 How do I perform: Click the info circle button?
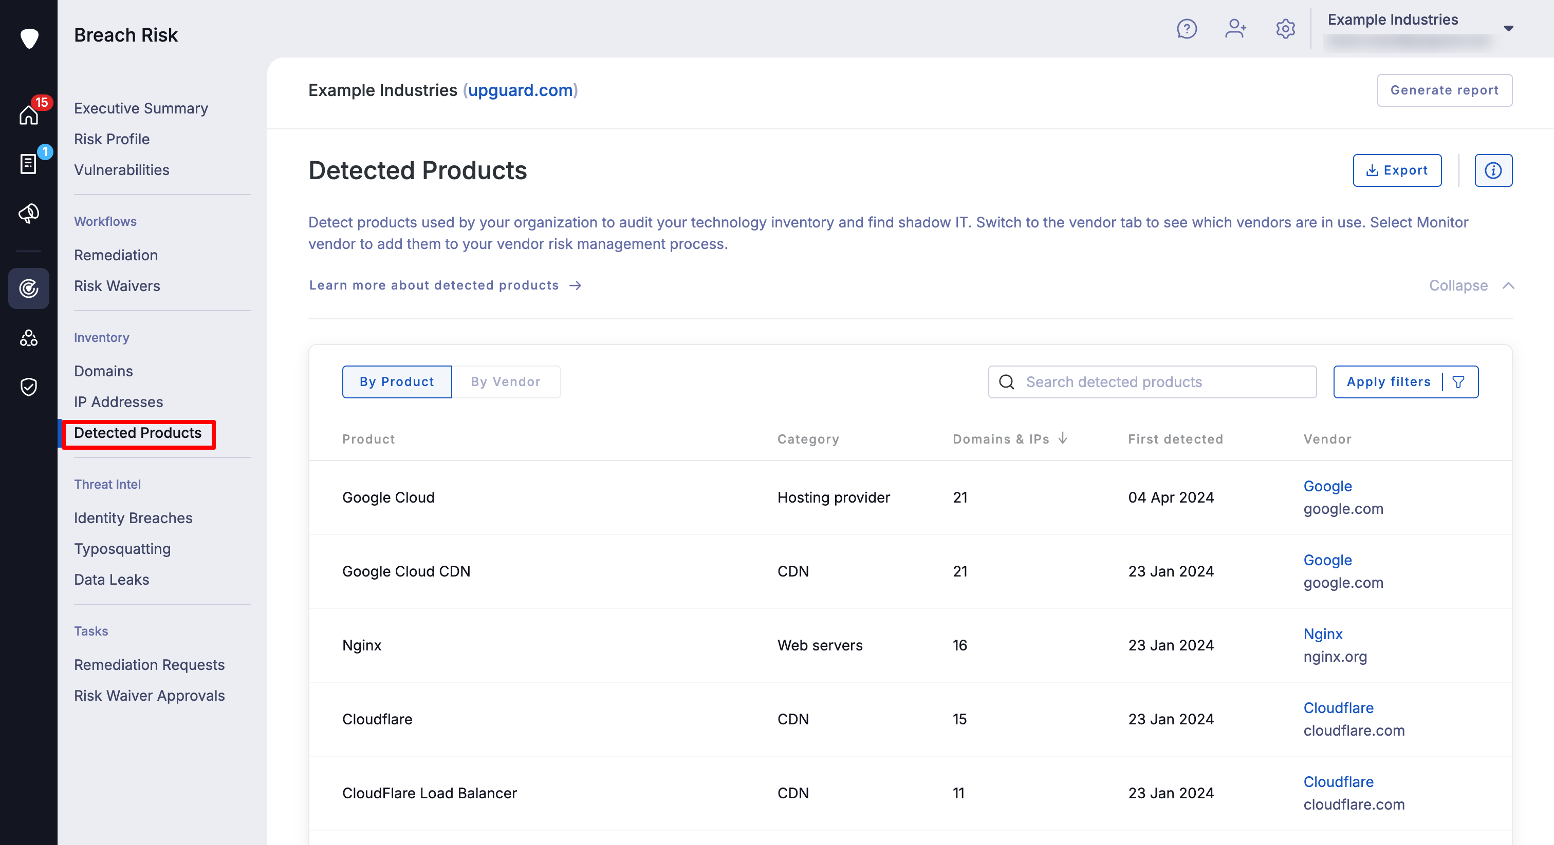[1493, 170]
